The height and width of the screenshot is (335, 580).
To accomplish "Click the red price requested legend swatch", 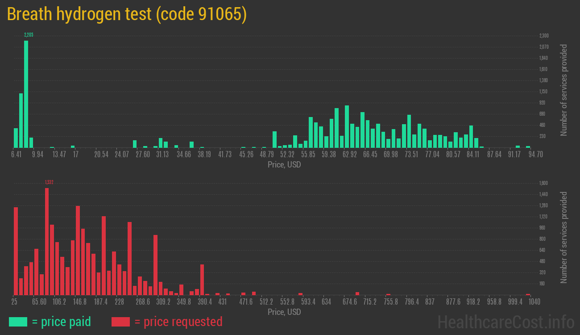I will 120,322.
